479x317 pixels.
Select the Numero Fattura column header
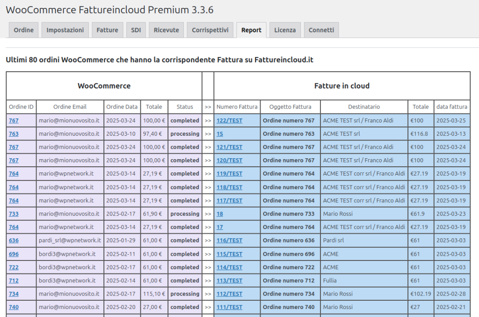click(x=237, y=107)
